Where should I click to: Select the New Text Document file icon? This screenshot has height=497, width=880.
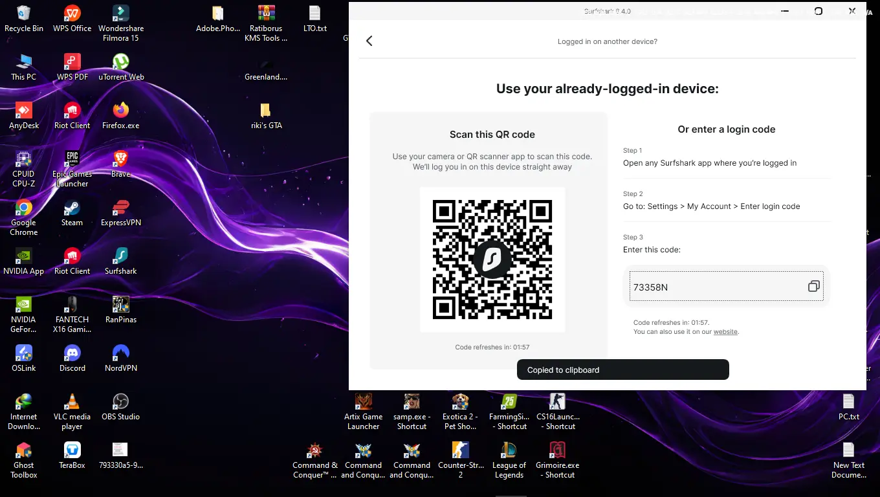[x=848, y=460]
